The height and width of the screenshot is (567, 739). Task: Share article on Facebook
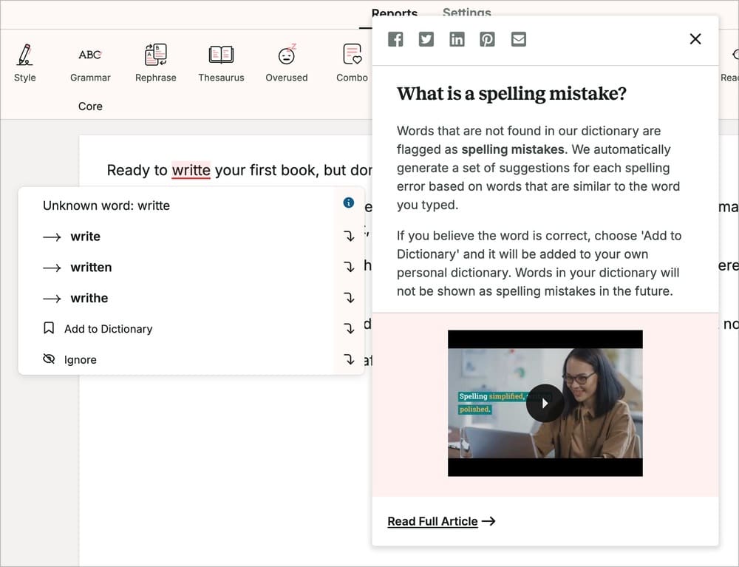[395, 39]
